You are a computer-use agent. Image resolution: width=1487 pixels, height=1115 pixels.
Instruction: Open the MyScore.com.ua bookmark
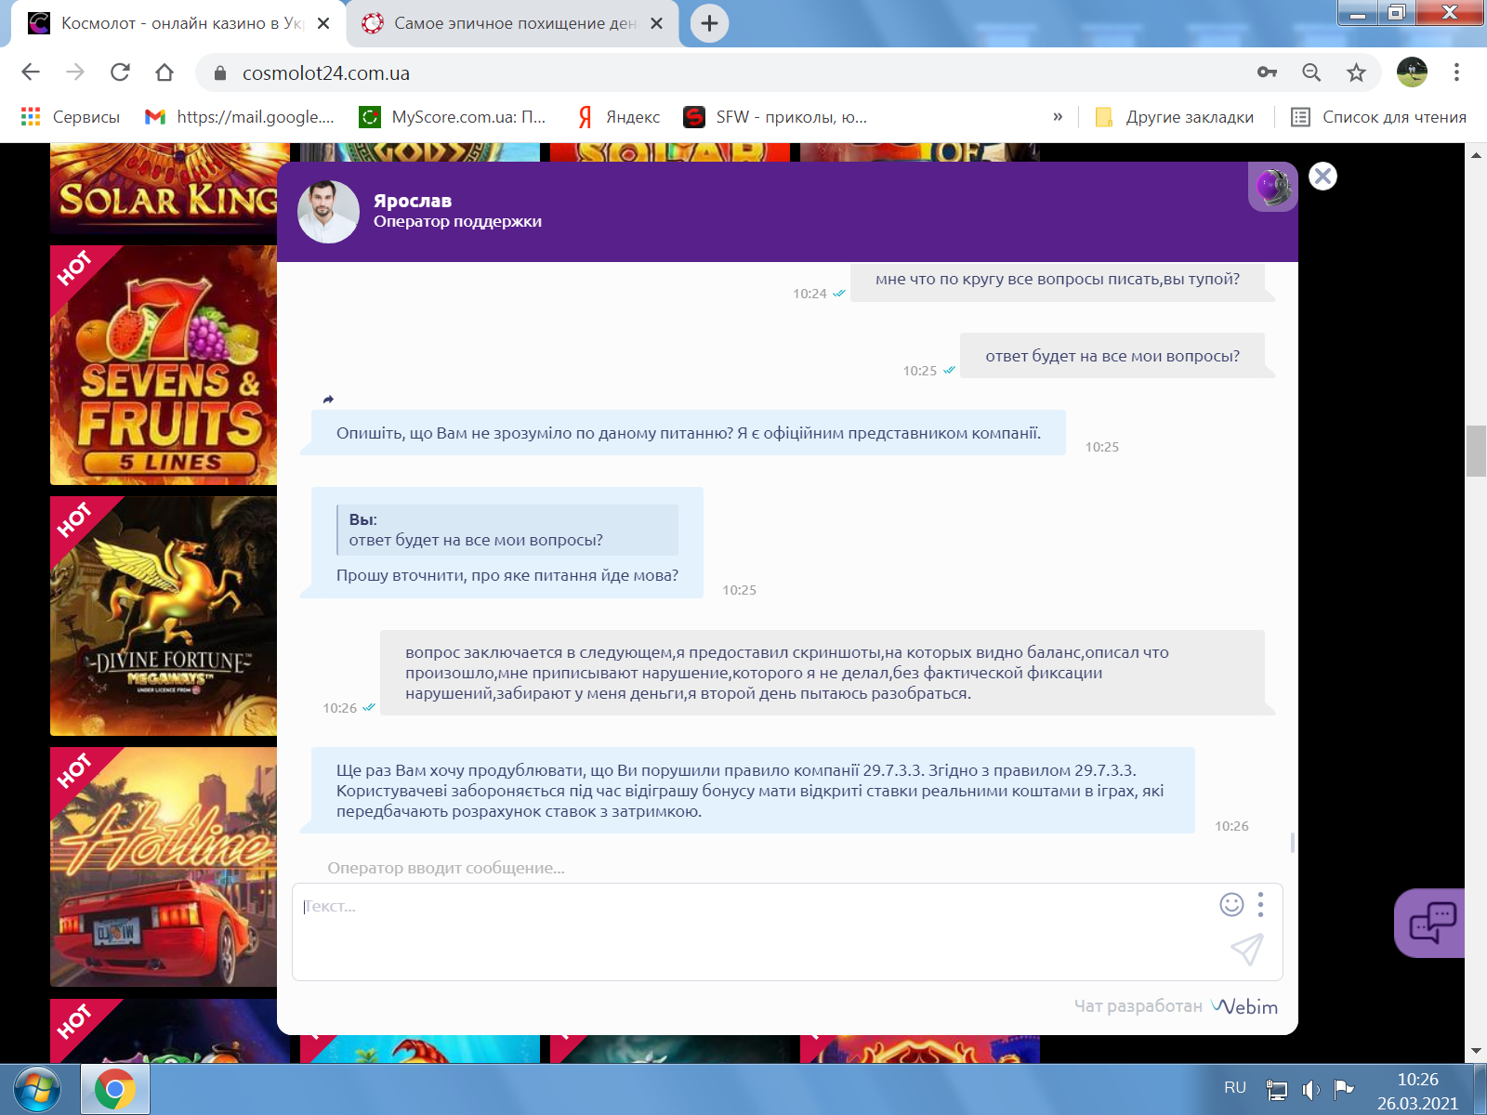(x=454, y=117)
